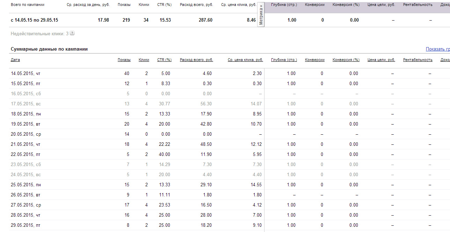Sort daily table by underlined CTR (%) header
The image size is (450, 232).
[164, 60]
